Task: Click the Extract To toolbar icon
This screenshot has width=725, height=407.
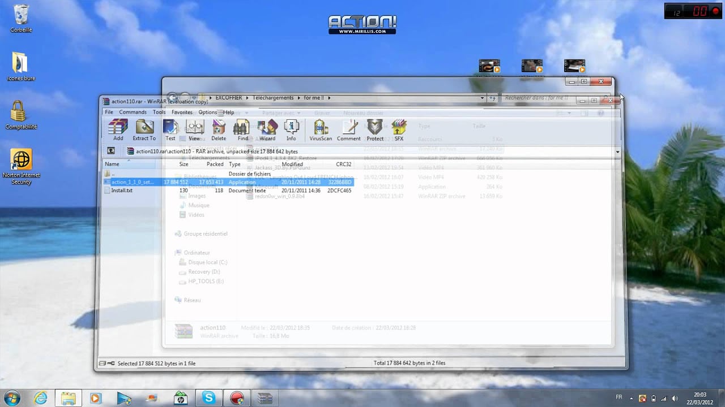Action: pos(144,130)
